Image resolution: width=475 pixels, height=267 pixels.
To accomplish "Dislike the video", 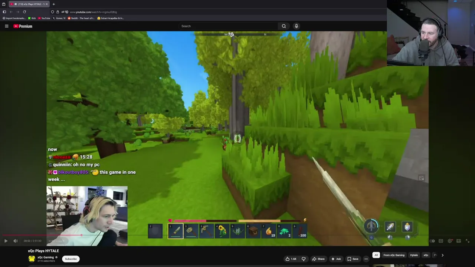I will 304,259.
